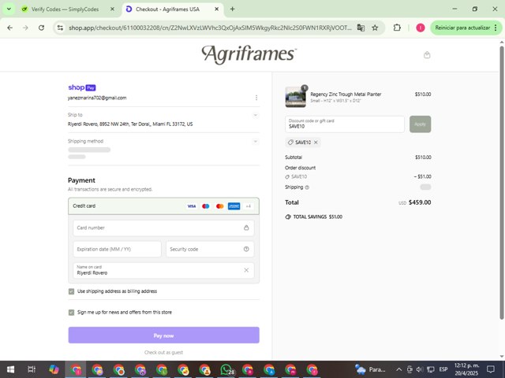505x378 pixels.
Task: Focus the Card number field
Action: (163, 228)
